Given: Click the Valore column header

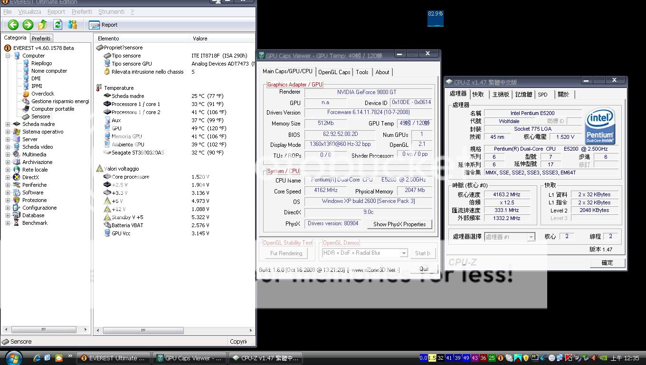Looking at the screenshot, I should 222,38.
